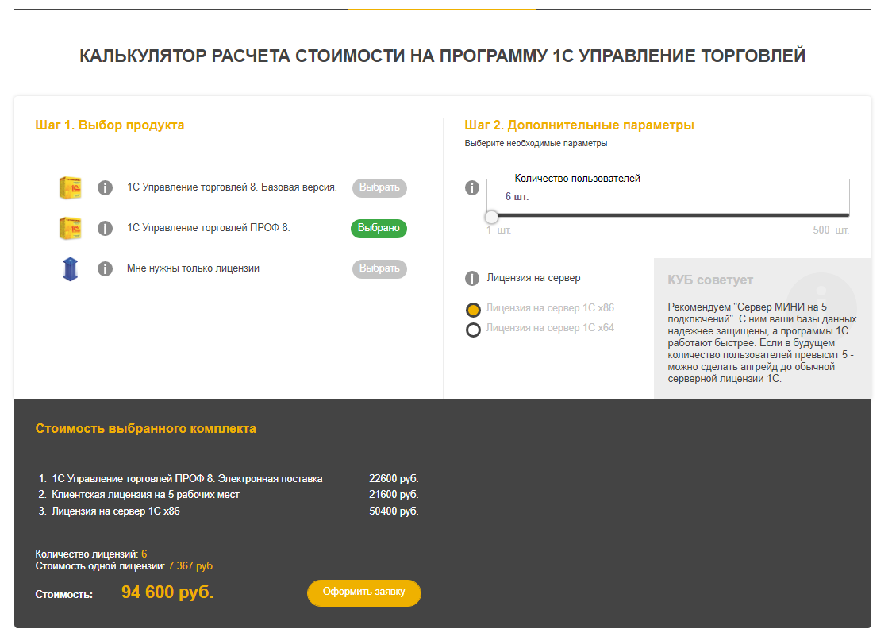The height and width of the screenshot is (633, 892).
Task: Select Лицензия на сервер 1С x64 radio
Action: [x=473, y=330]
